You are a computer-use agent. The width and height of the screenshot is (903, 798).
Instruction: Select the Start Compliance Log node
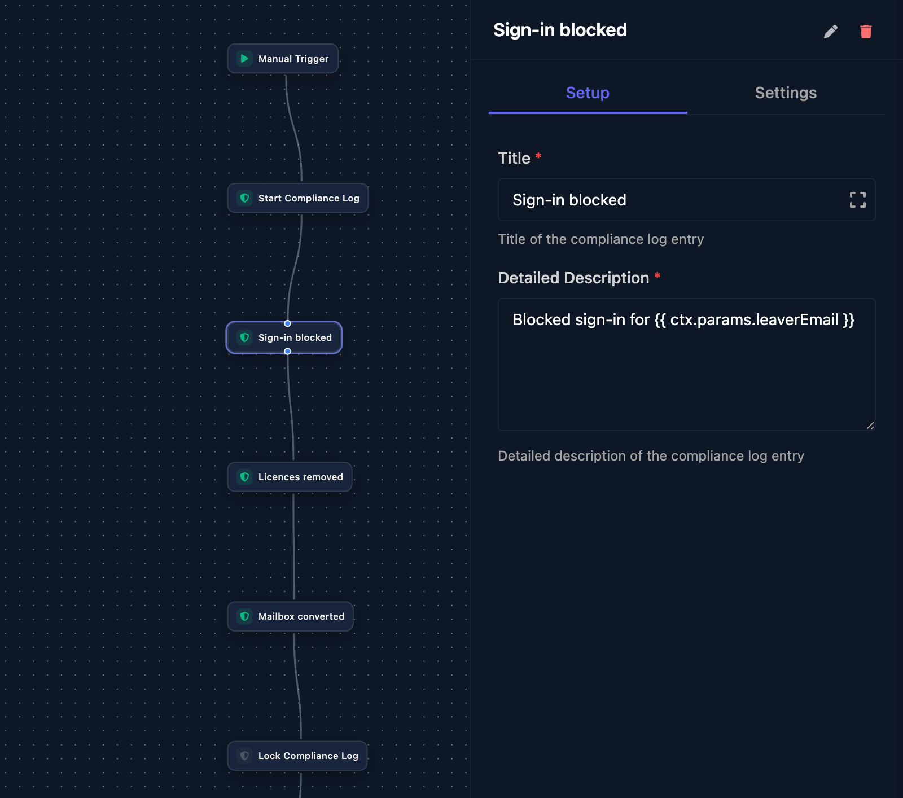tap(298, 198)
